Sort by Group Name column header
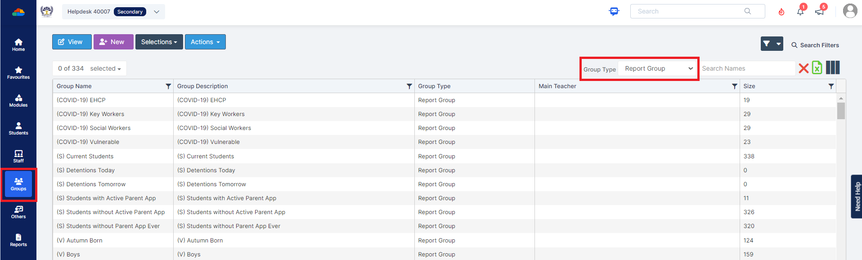Viewport: 862px width, 260px height. (74, 86)
